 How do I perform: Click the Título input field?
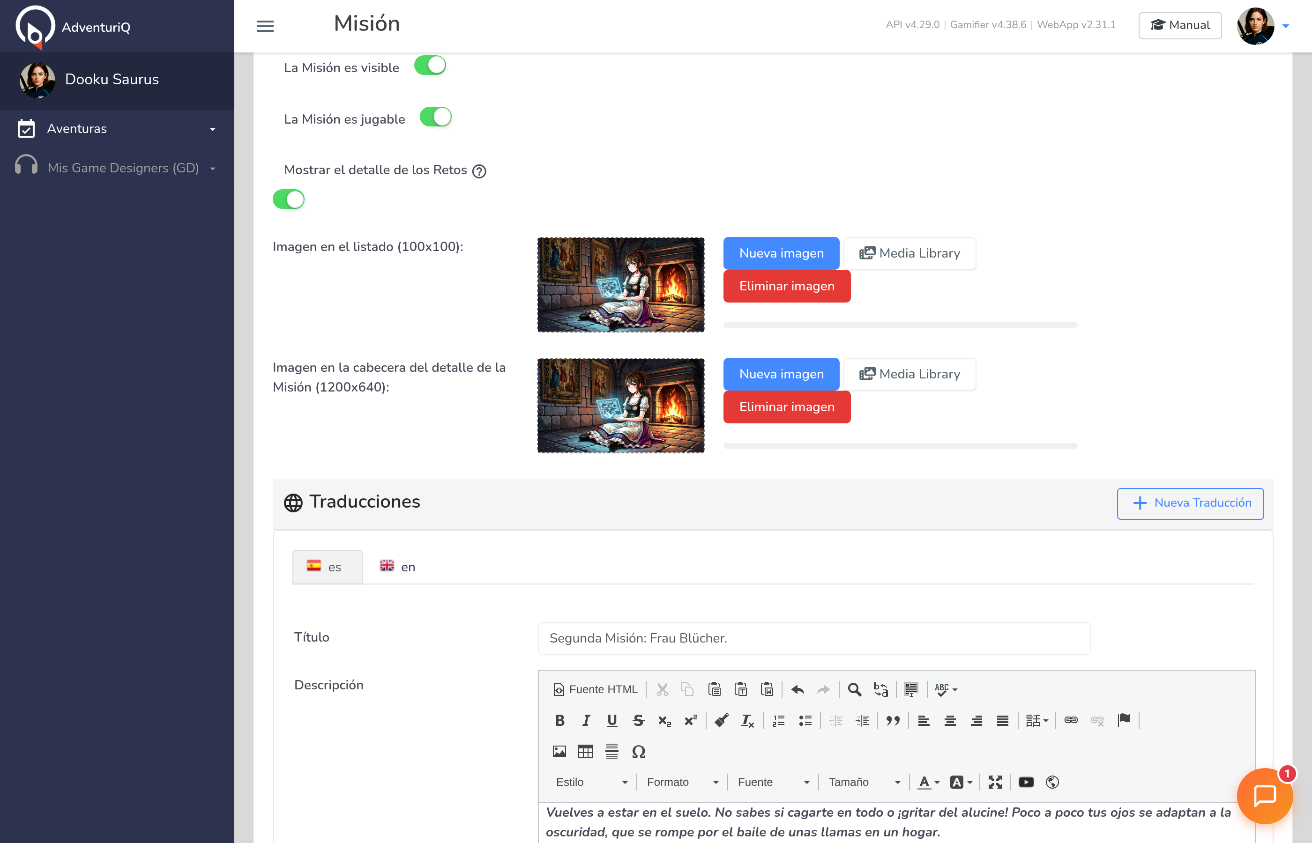[814, 638]
